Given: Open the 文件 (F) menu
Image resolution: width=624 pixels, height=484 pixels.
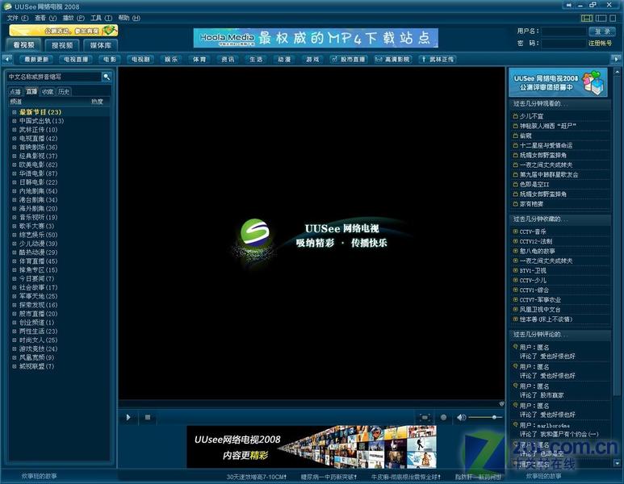Looking at the screenshot, I should point(18,18).
